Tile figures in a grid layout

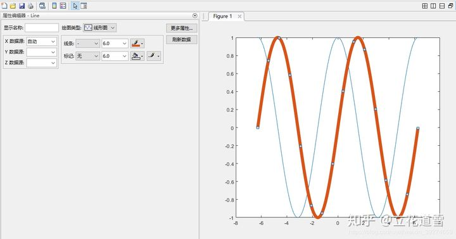tap(425, 6)
